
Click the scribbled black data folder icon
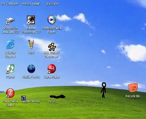[57, 96]
